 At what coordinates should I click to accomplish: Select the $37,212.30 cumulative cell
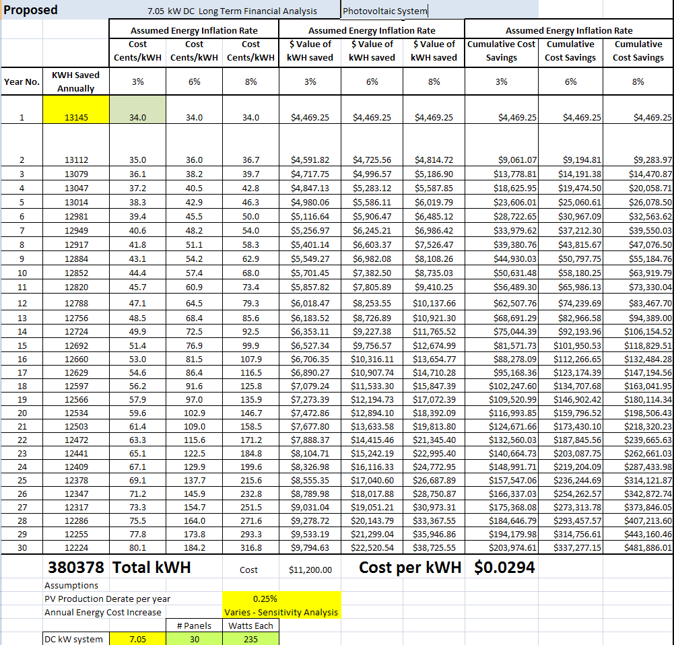click(570, 230)
